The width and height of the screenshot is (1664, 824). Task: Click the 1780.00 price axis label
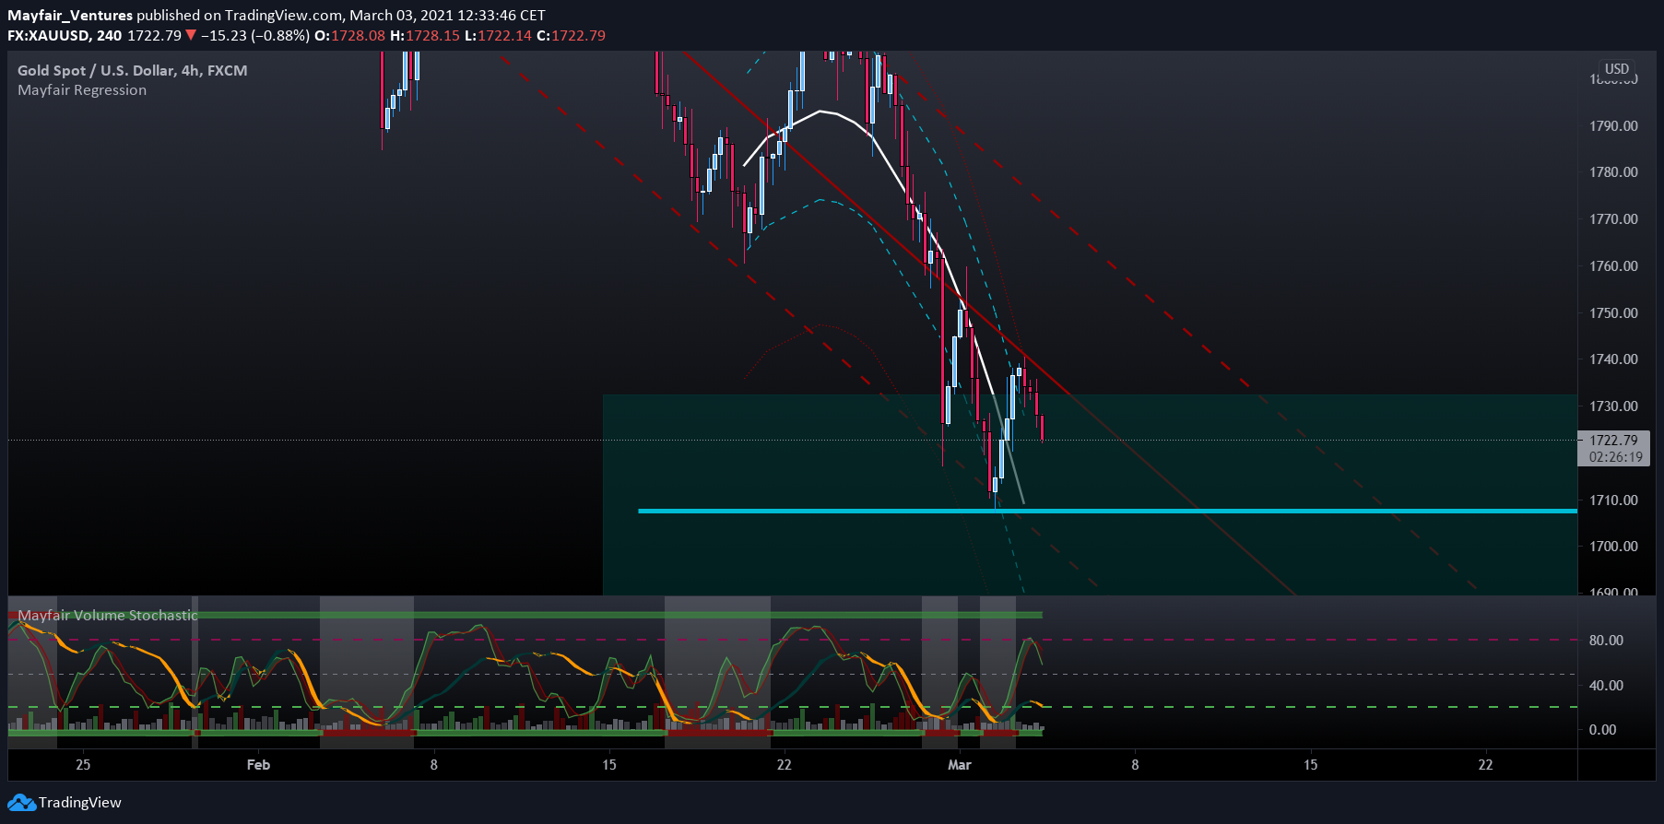click(1613, 172)
